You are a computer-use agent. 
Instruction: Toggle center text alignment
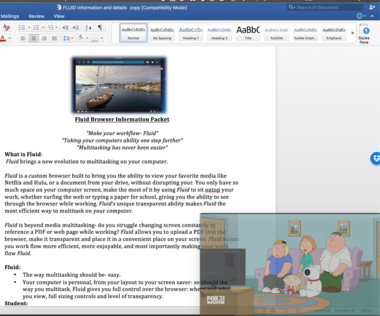click(34, 38)
